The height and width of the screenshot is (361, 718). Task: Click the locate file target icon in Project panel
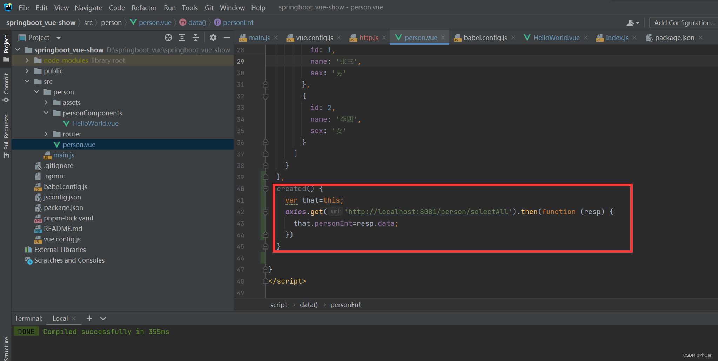click(x=168, y=38)
